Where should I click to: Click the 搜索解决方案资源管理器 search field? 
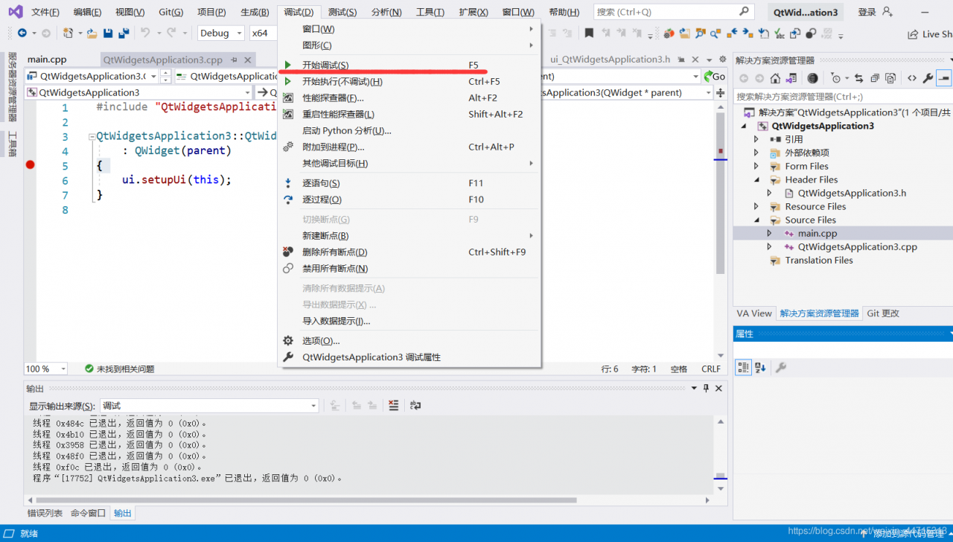coord(843,96)
